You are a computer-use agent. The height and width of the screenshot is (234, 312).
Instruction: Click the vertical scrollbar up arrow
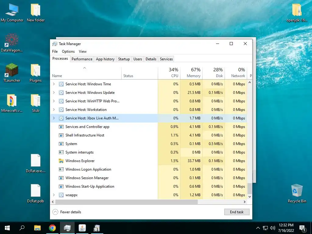tap(250, 82)
